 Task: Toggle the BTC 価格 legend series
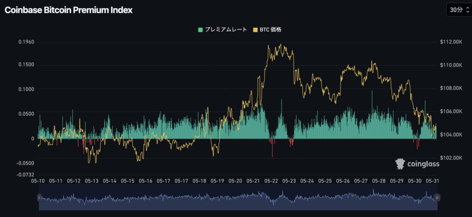pyautogui.click(x=268, y=29)
